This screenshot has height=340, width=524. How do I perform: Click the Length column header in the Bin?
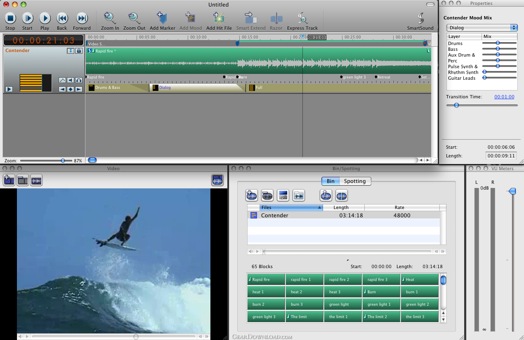[x=344, y=207]
